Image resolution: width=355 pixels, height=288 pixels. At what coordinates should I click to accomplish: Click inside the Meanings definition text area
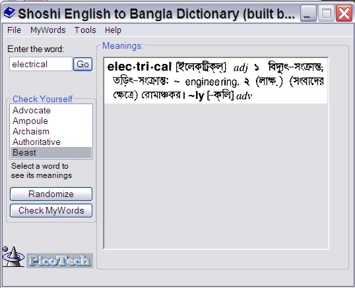coord(216,154)
